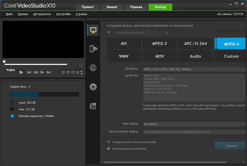Open the 3D movie output icon
The width and height of the screenshot is (247, 166).
click(93, 106)
